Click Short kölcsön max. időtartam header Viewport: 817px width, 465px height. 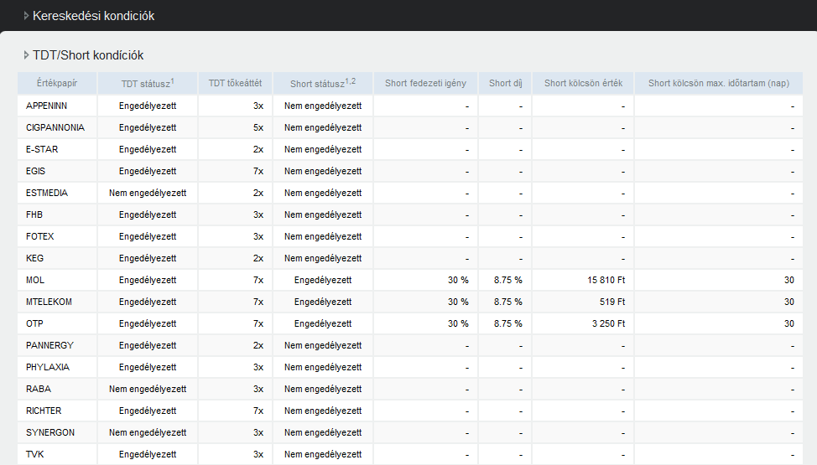pos(719,83)
